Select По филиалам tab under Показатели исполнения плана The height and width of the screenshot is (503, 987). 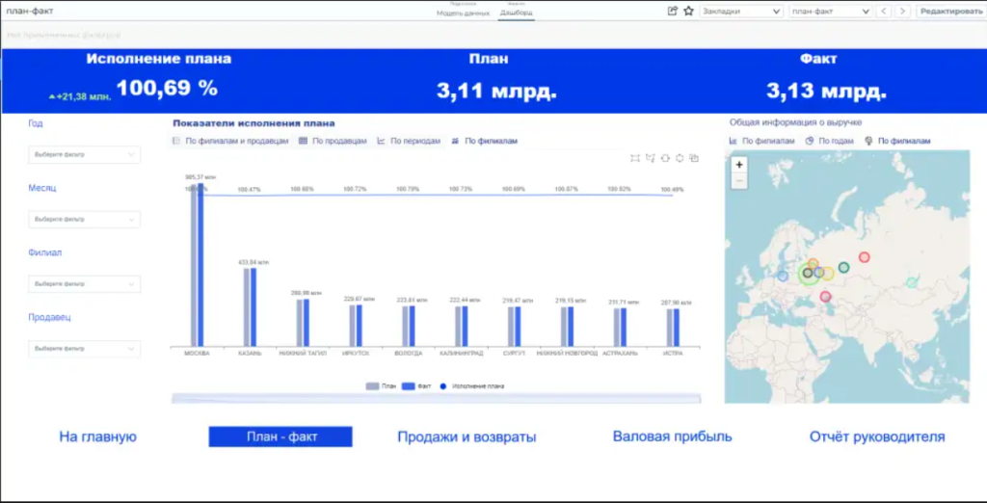(484, 141)
